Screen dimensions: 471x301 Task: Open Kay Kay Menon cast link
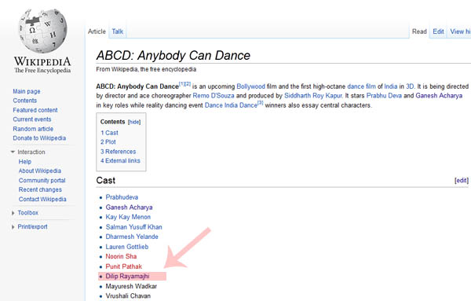tap(128, 217)
